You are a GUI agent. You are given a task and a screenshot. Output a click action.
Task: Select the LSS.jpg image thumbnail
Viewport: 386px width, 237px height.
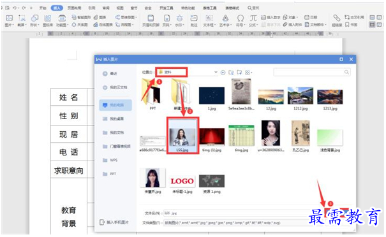coord(182,136)
